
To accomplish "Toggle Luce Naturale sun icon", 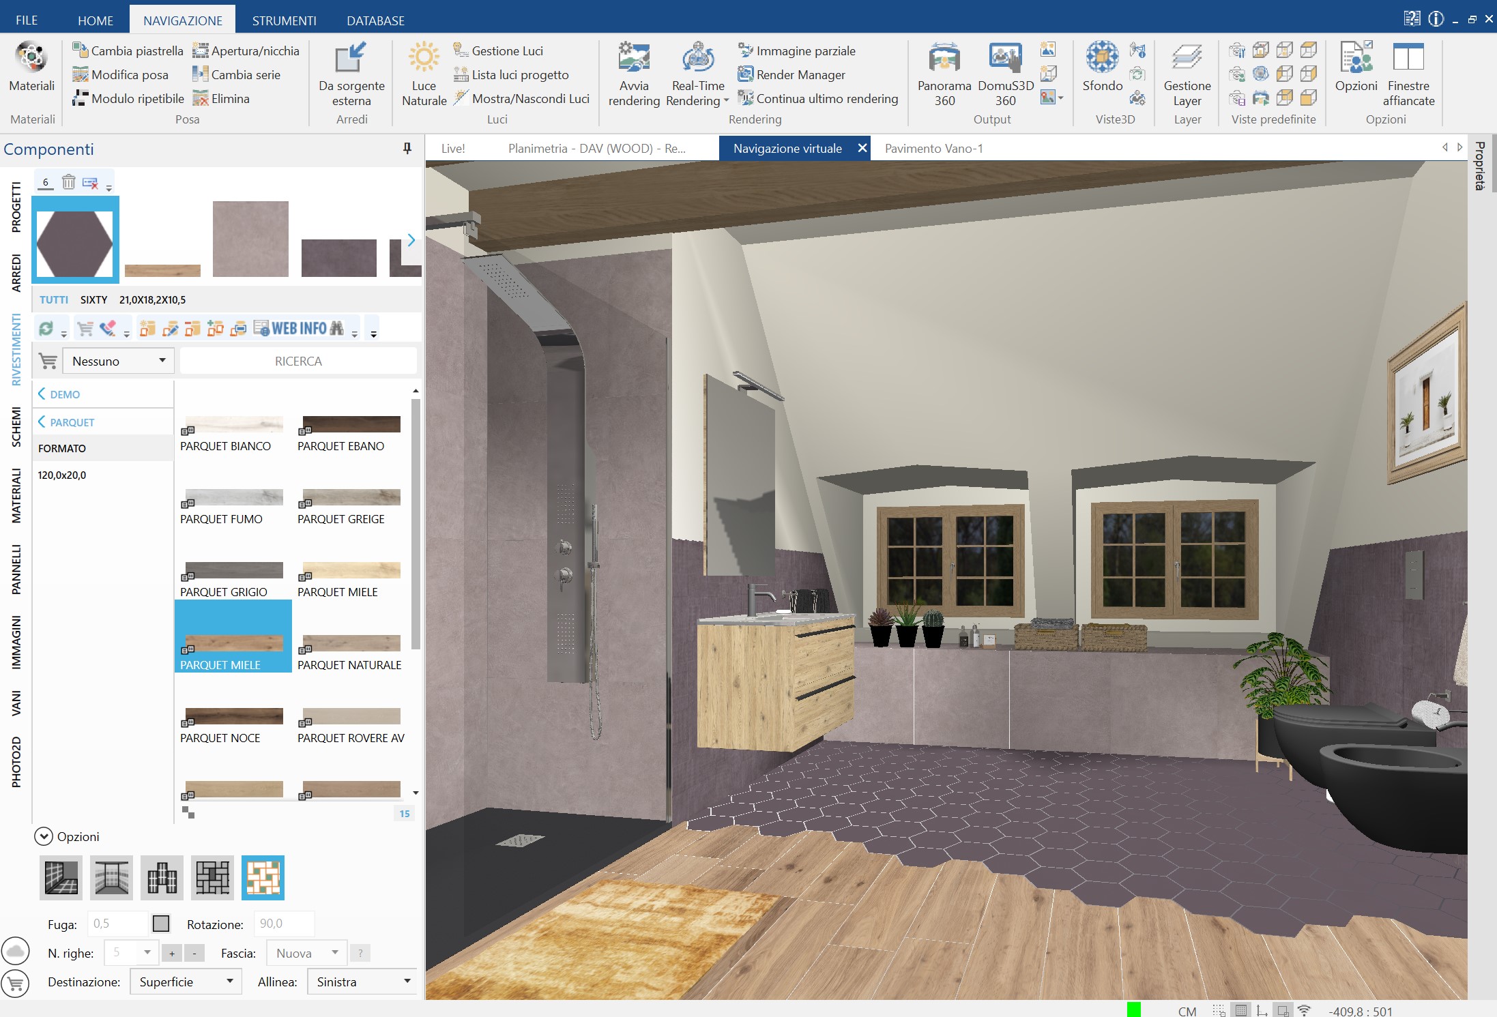I will point(424,74).
